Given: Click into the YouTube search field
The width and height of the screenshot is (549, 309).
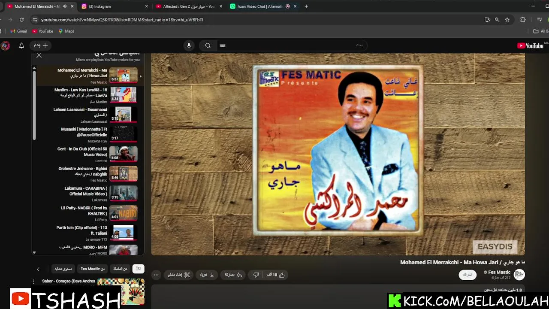Looking at the screenshot, I should pyautogui.click(x=292, y=45).
